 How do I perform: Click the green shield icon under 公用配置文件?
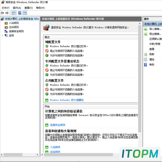click(x=47, y=85)
